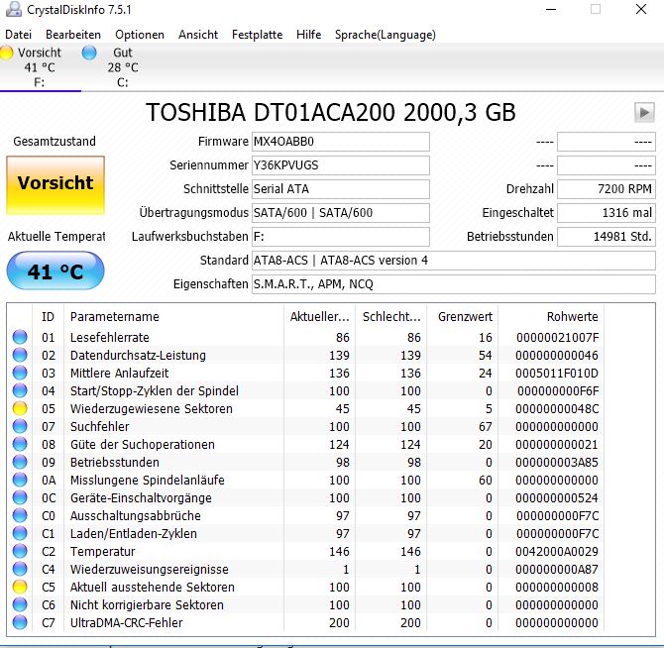The image size is (664, 648).
Task: Click the Übertragungsmodus field SATA/600
Action: point(341,212)
